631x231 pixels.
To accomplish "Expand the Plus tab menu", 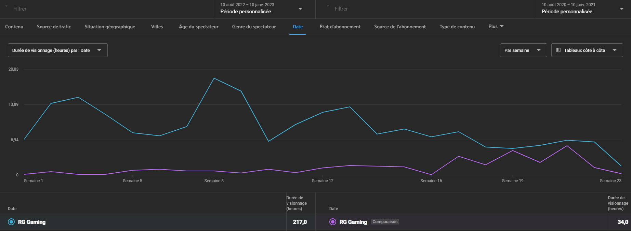I will click(496, 26).
